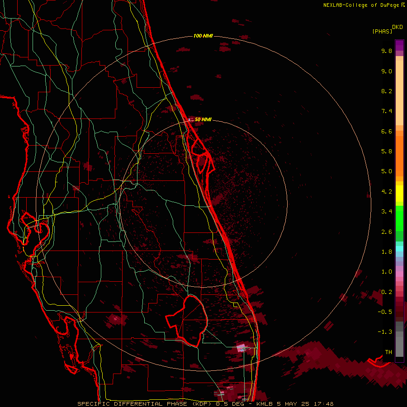Image resolution: width=407 pixels, height=407 pixels.
Task: Click the cyan segment of the color bar
Action: 399,249
